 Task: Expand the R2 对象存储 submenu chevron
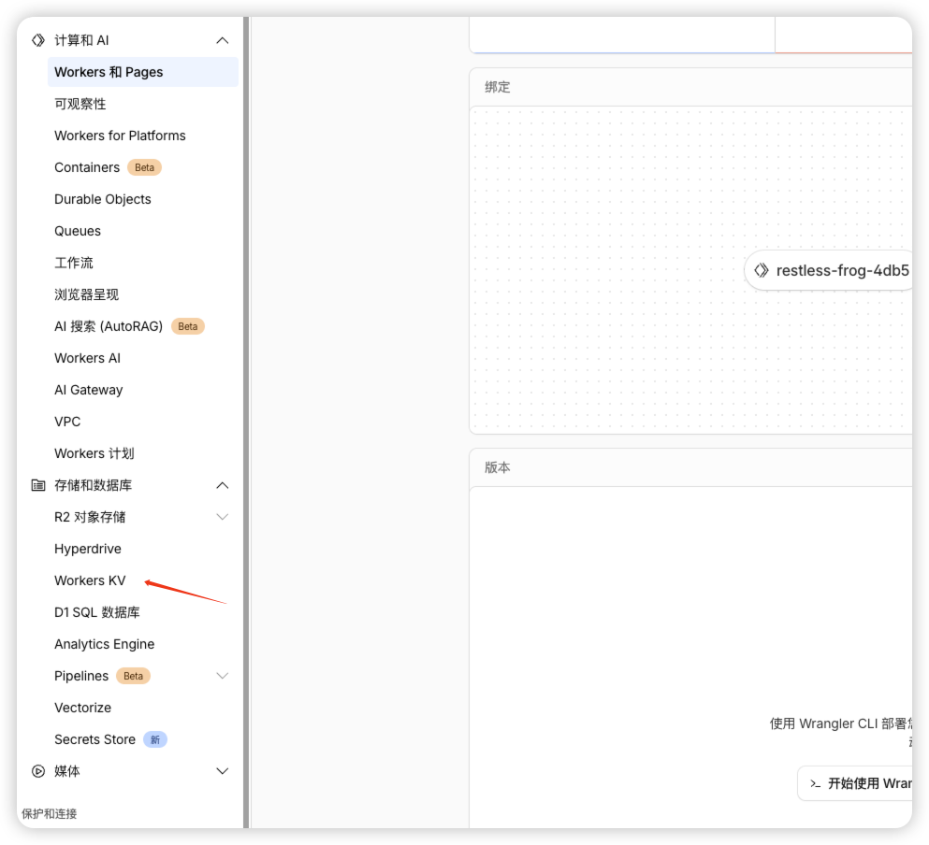pyautogui.click(x=222, y=517)
